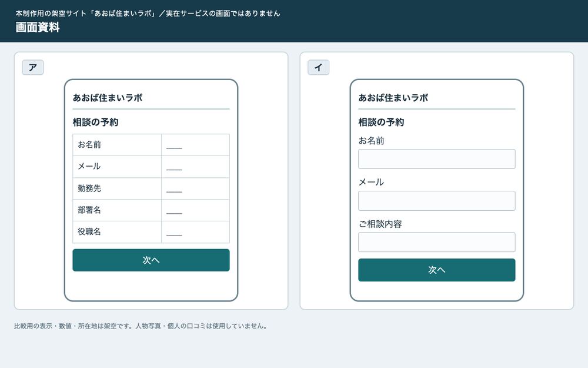Screen dimensions: 588x368
Task: Select the イ panel label badge
Action: click(x=318, y=67)
